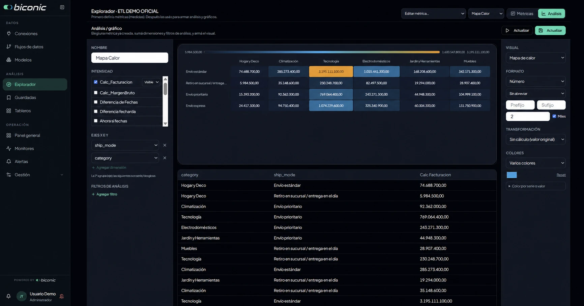Toggle the Miles thousands separator checkbox
The image size is (584, 306).
tap(554, 116)
